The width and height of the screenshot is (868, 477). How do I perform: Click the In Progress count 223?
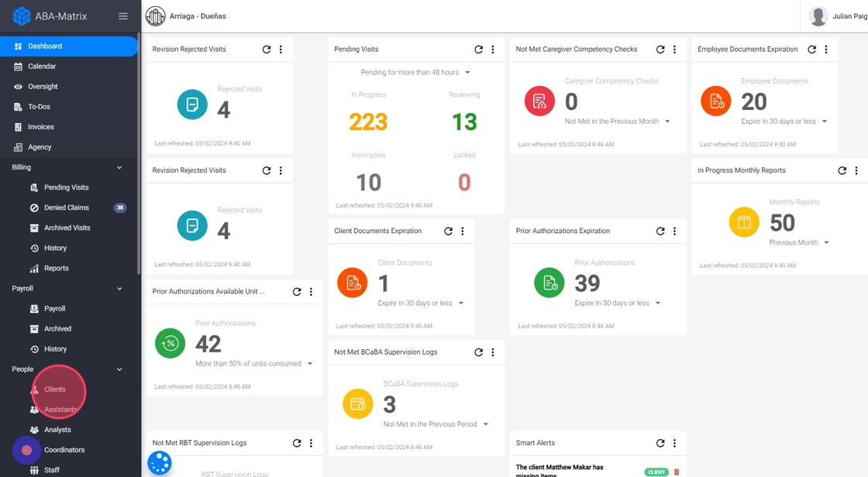point(368,122)
